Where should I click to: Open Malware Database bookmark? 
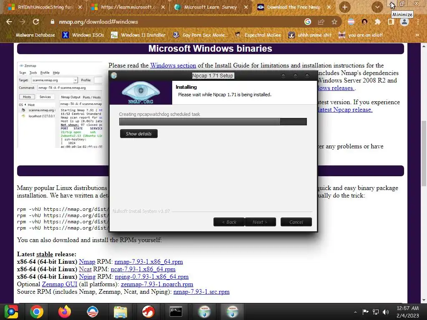(x=32, y=35)
